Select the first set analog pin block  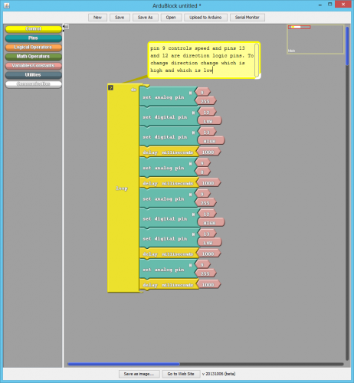click(x=167, y=97)
